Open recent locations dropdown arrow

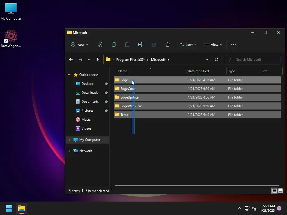(x=89, y=60)
